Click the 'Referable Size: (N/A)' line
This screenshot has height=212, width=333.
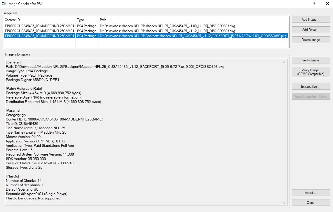coord(43,97)
